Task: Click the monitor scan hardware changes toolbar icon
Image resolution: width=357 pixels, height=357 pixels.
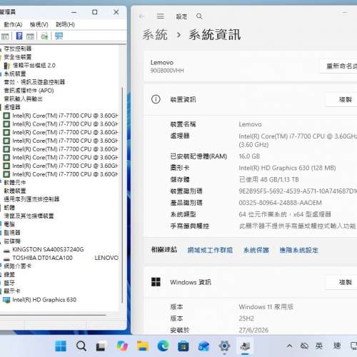Action: (x=59, y=36)
